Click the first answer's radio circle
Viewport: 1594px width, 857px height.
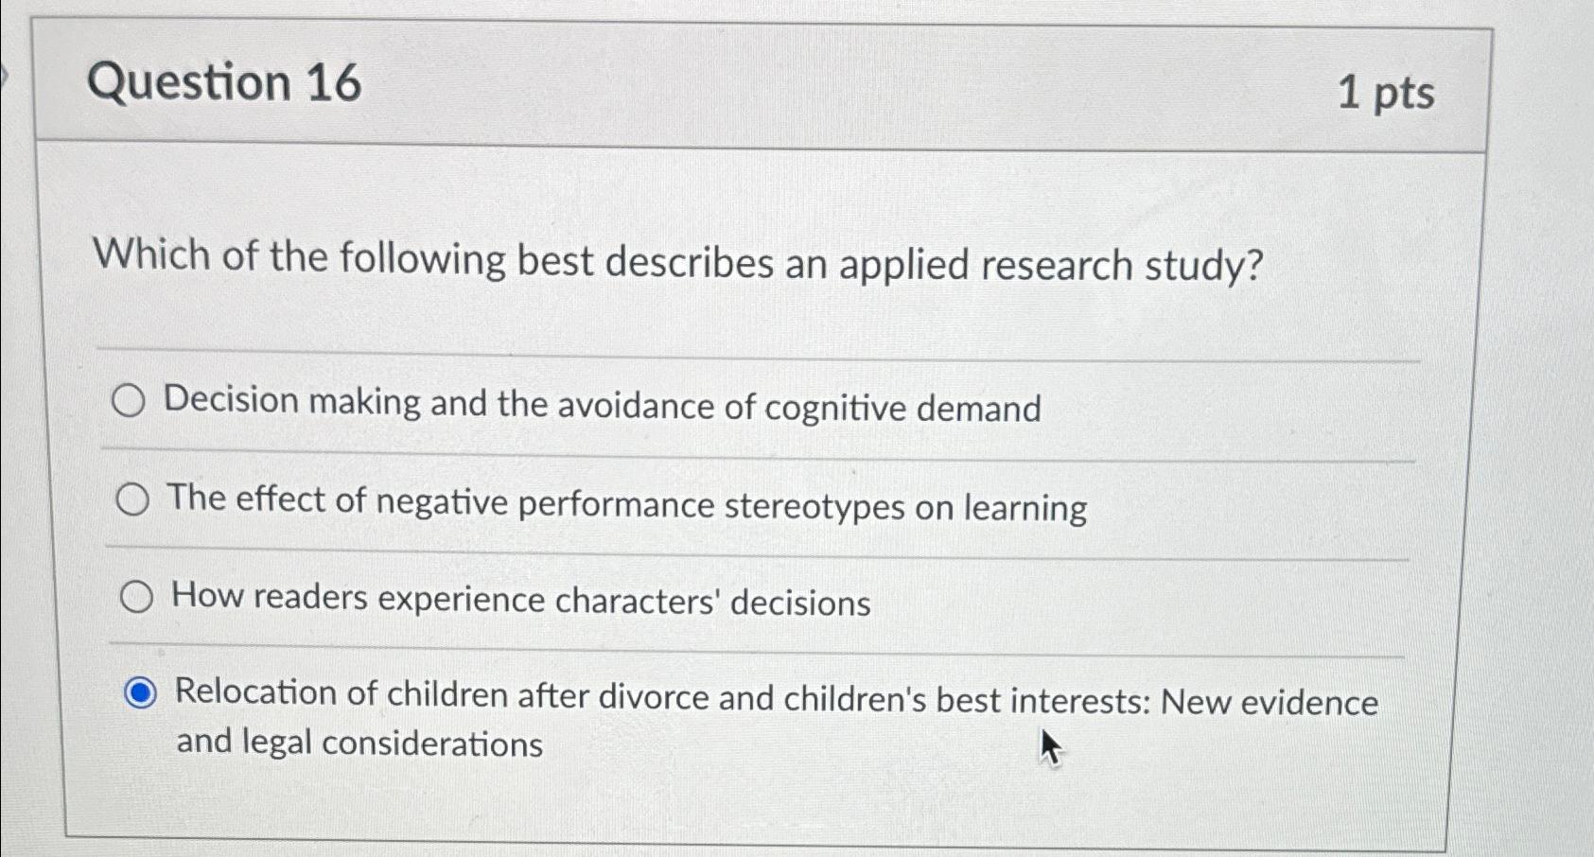pyautogui.click(x=131, y=401)
